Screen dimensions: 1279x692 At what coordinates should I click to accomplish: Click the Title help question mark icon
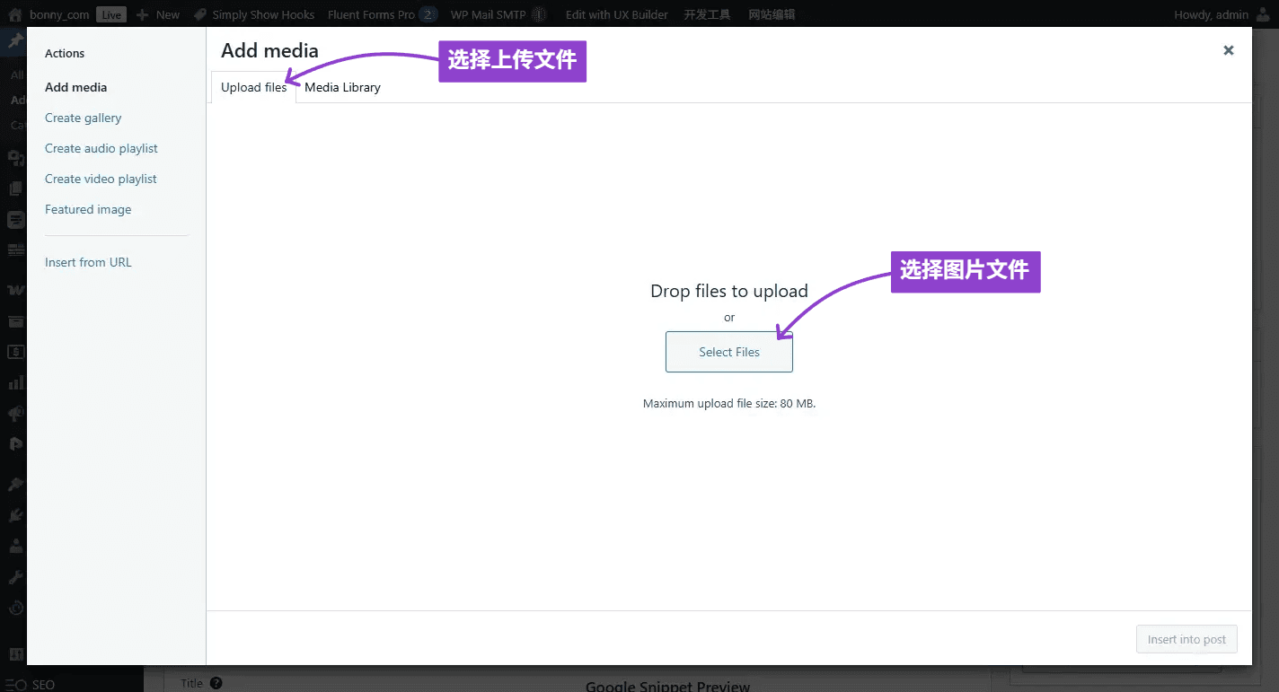pyautogui.click(x=216, y=683)
